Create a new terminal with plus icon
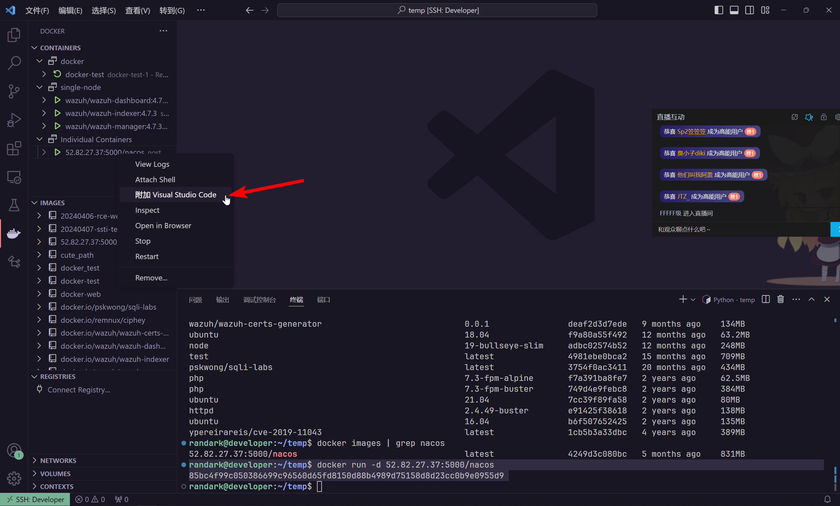 pos(682,299)
